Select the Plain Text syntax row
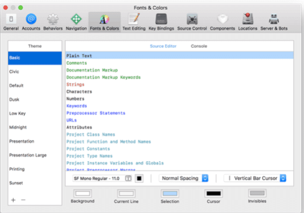The height and width of the screenshot is (213, 304). click(x=180, y=56)
